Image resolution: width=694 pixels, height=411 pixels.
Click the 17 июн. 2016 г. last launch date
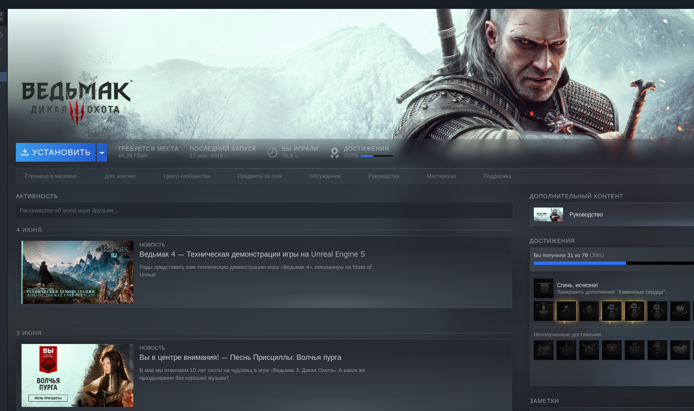pos(209,156)
